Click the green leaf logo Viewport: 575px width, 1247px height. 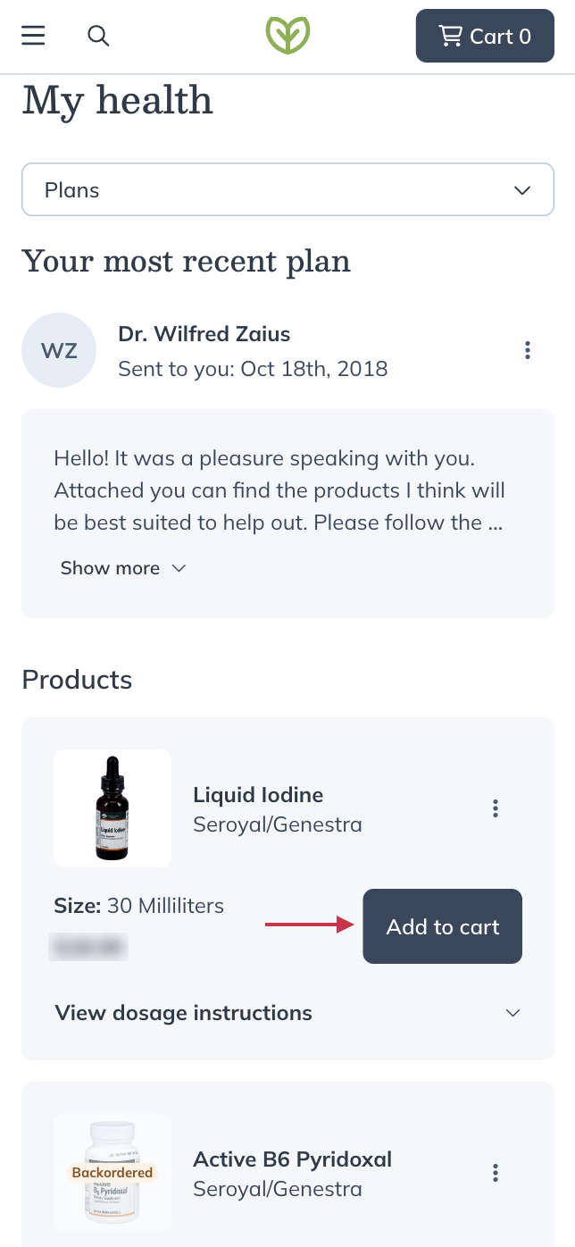287,36
